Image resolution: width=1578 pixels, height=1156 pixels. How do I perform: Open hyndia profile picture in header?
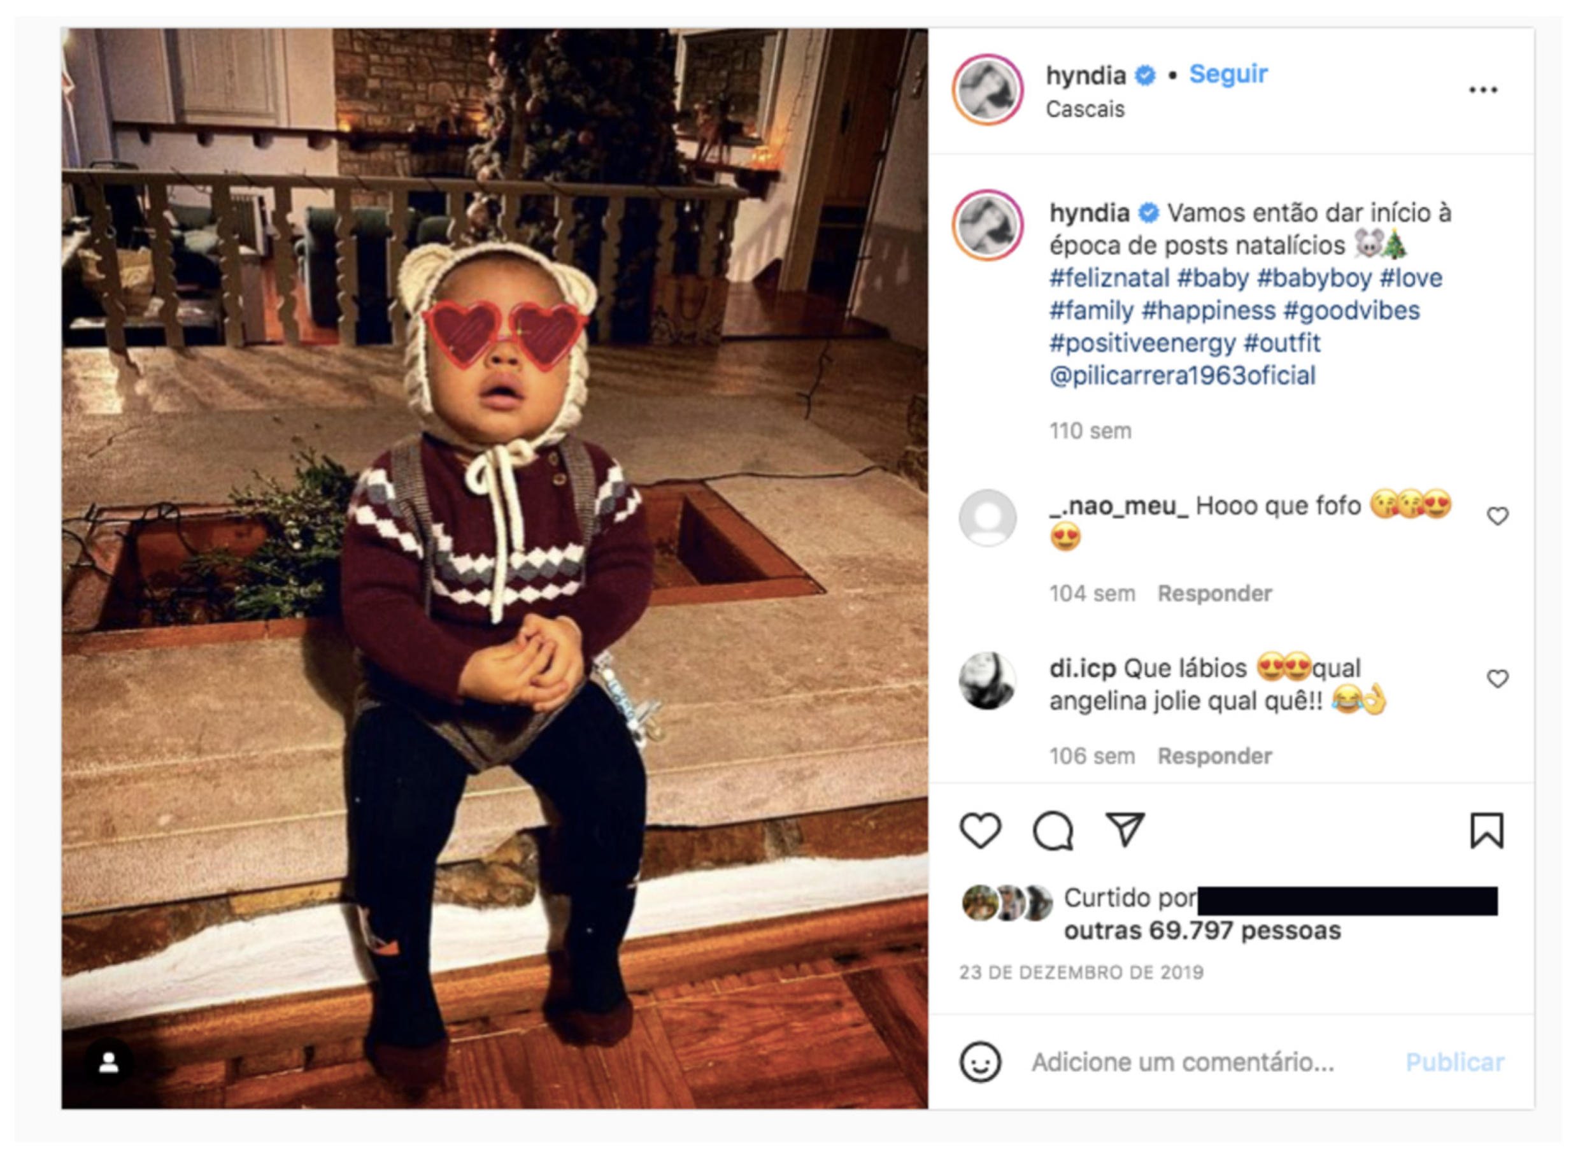coord(988,90)
